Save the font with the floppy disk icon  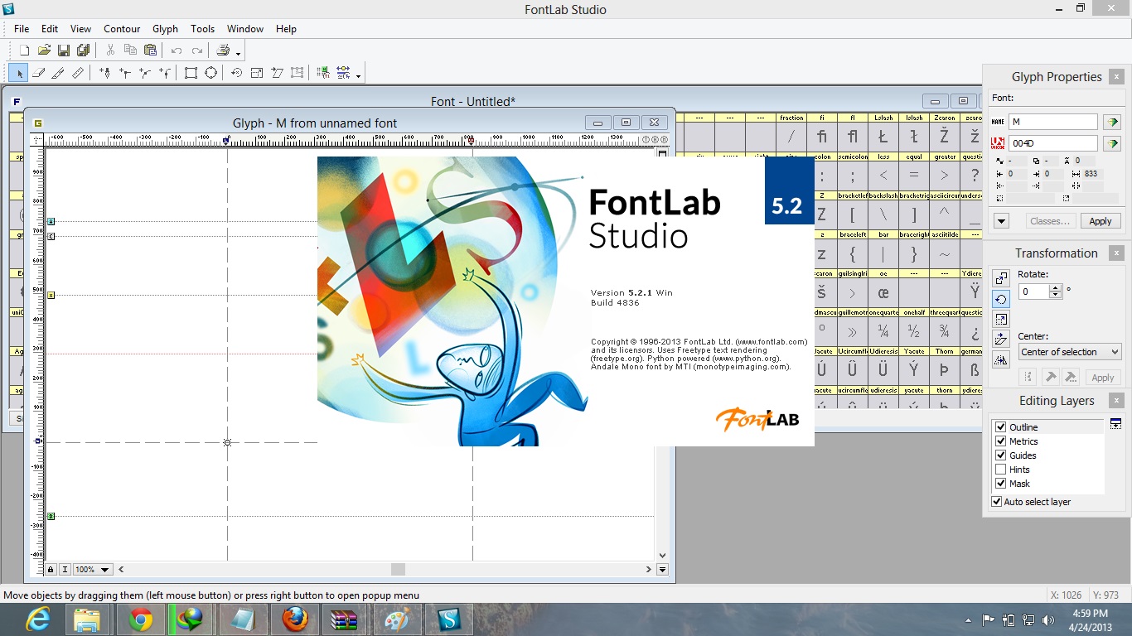64,51
